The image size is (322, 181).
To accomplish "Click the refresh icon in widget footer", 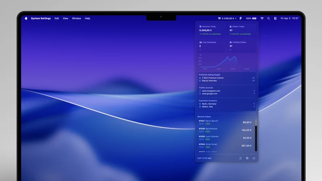I will click(x=240, y=158).
